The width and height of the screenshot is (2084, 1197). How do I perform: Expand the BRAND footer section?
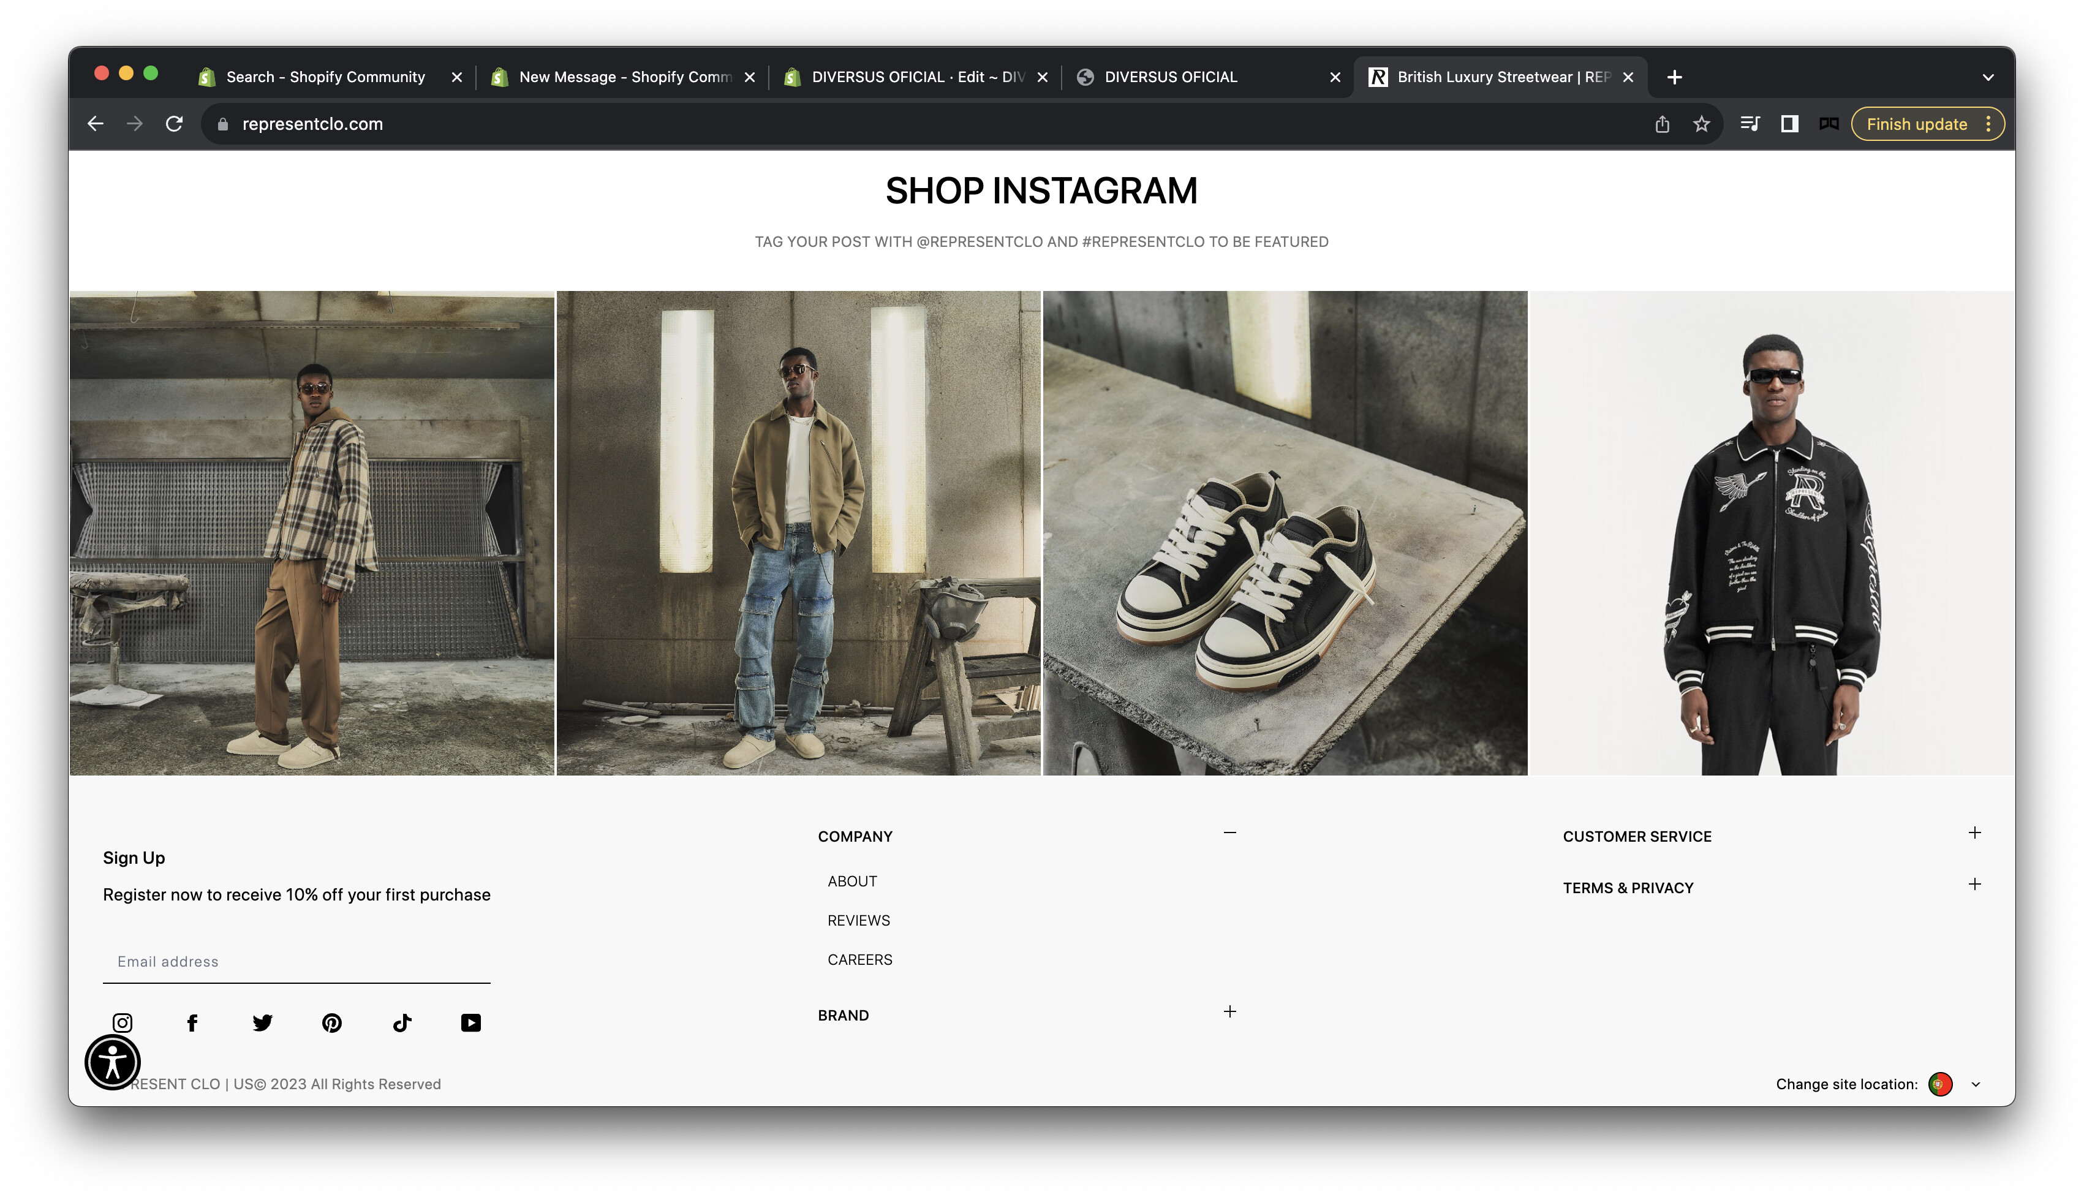point(1230,1012)
